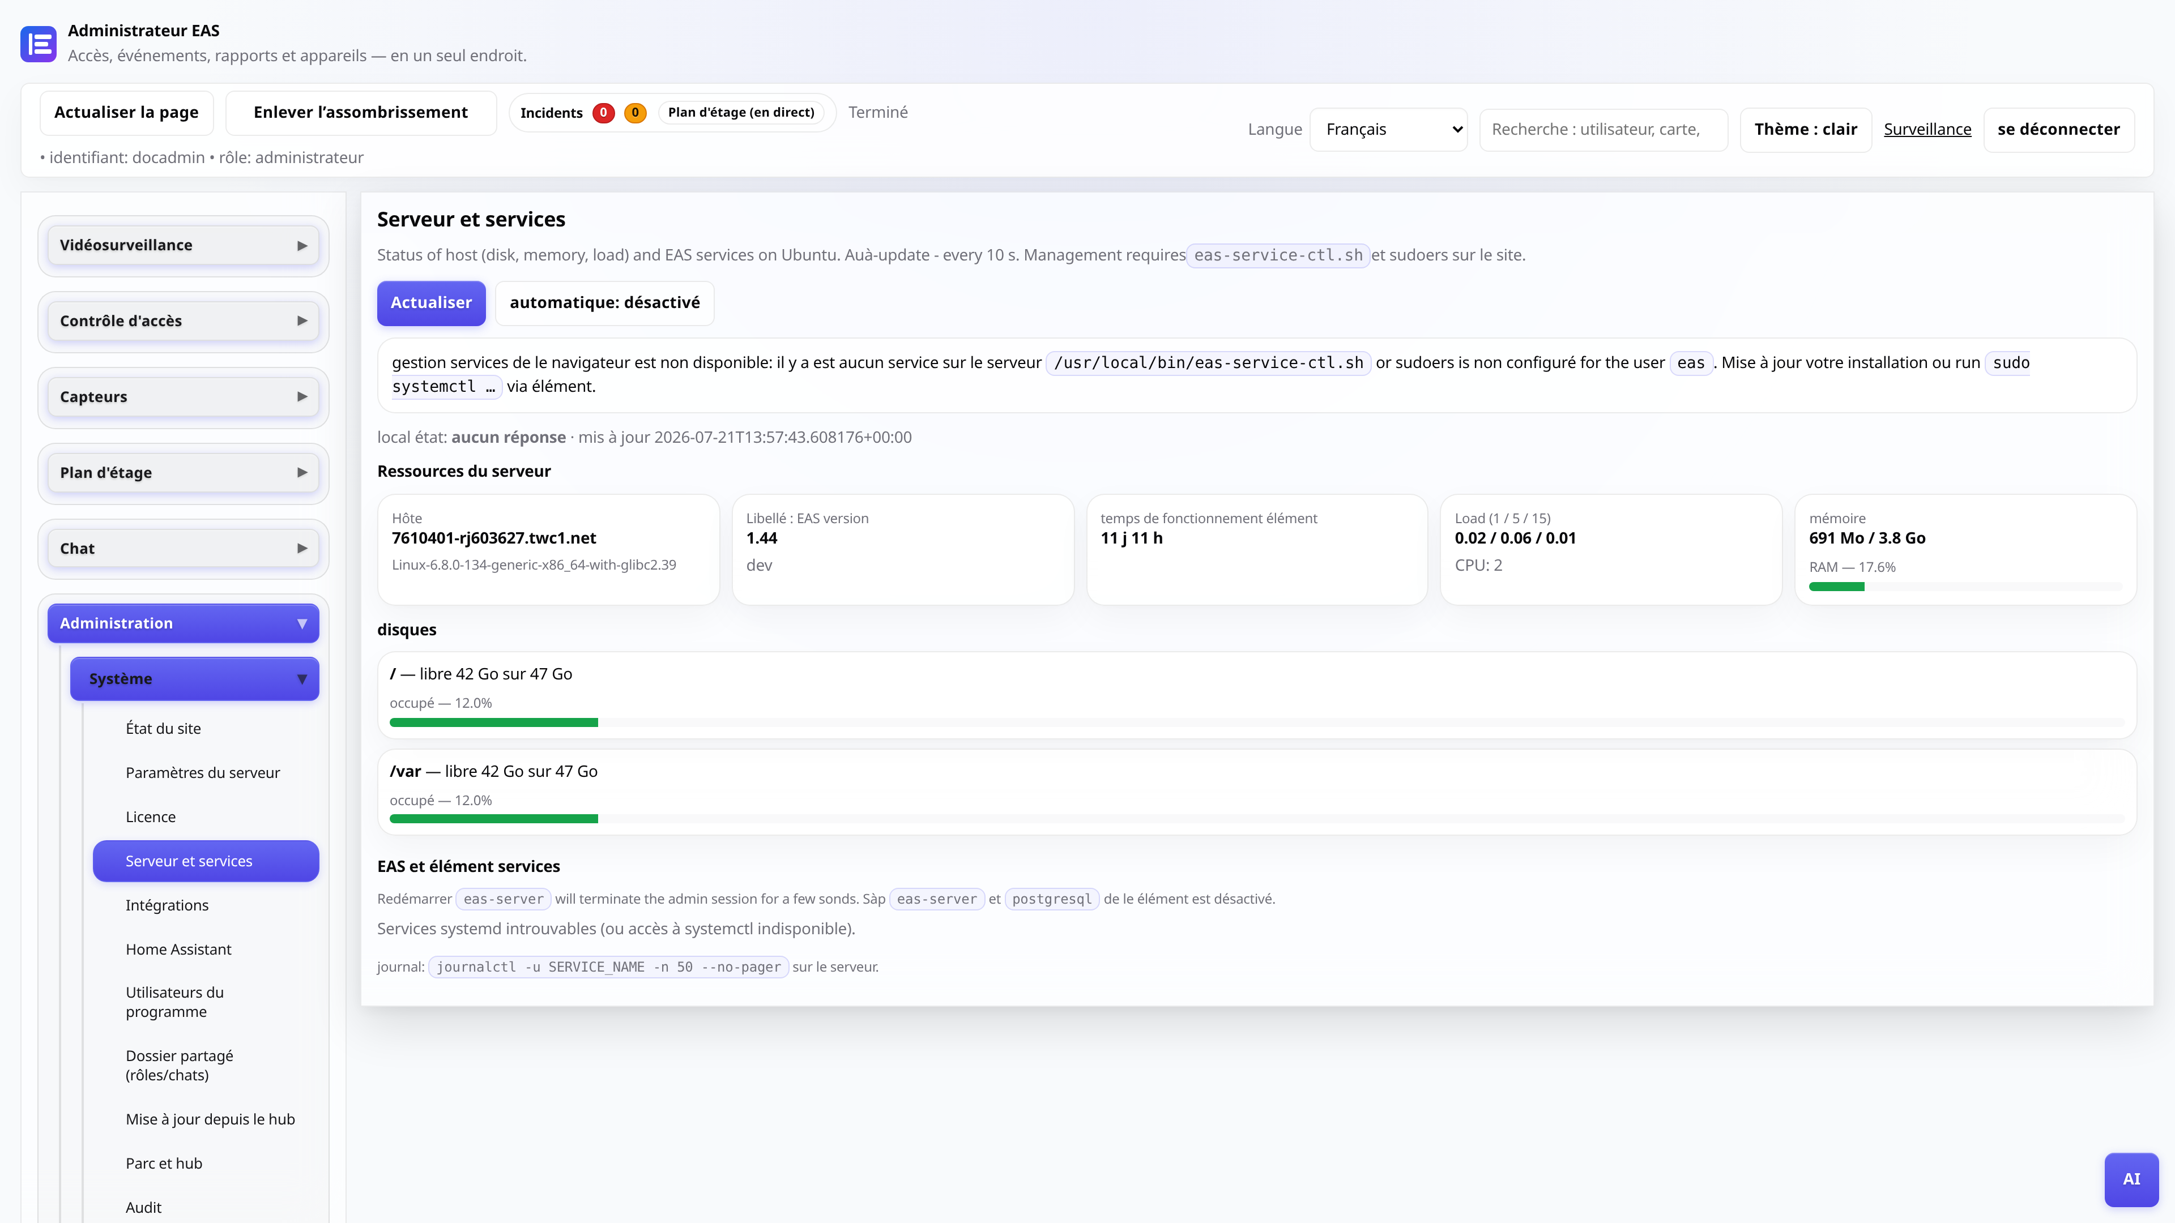This screenshot has height=1223, width=2175.
Task: Click the EAS app logo icon
Action: click(39, 44)
